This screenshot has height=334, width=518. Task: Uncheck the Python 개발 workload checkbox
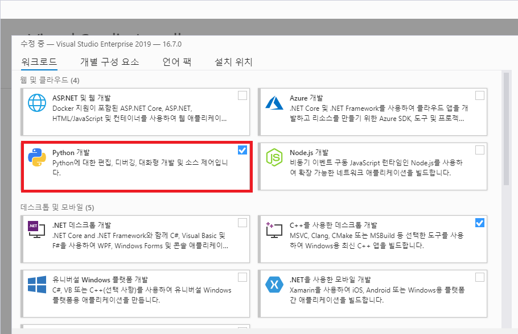(x=242, y=150)
